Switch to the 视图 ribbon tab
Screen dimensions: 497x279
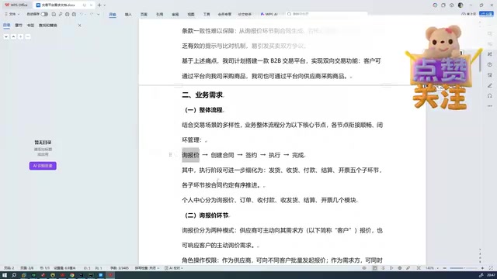point(191,15)
